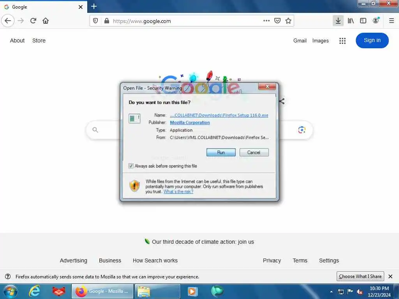Open the Windows Start menu
The image size is (399, 299).
(11, 291)
